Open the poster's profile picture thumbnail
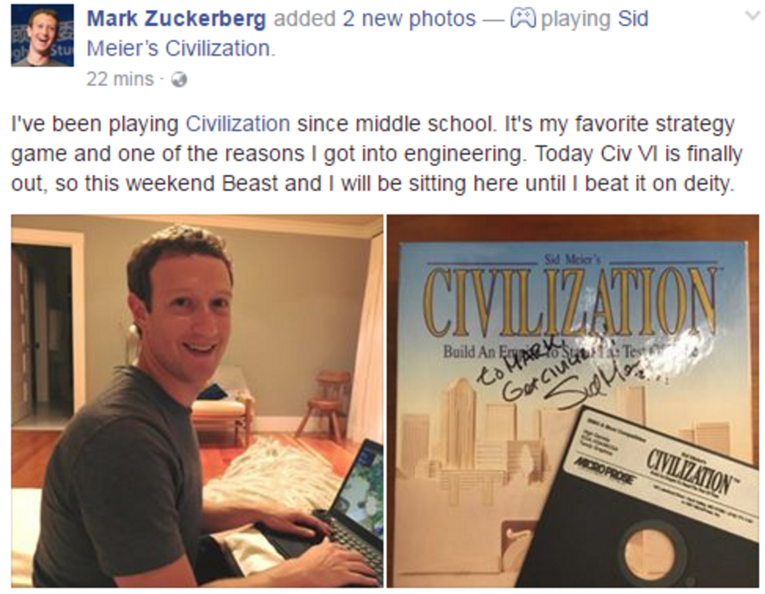 (x=42, y=36)
